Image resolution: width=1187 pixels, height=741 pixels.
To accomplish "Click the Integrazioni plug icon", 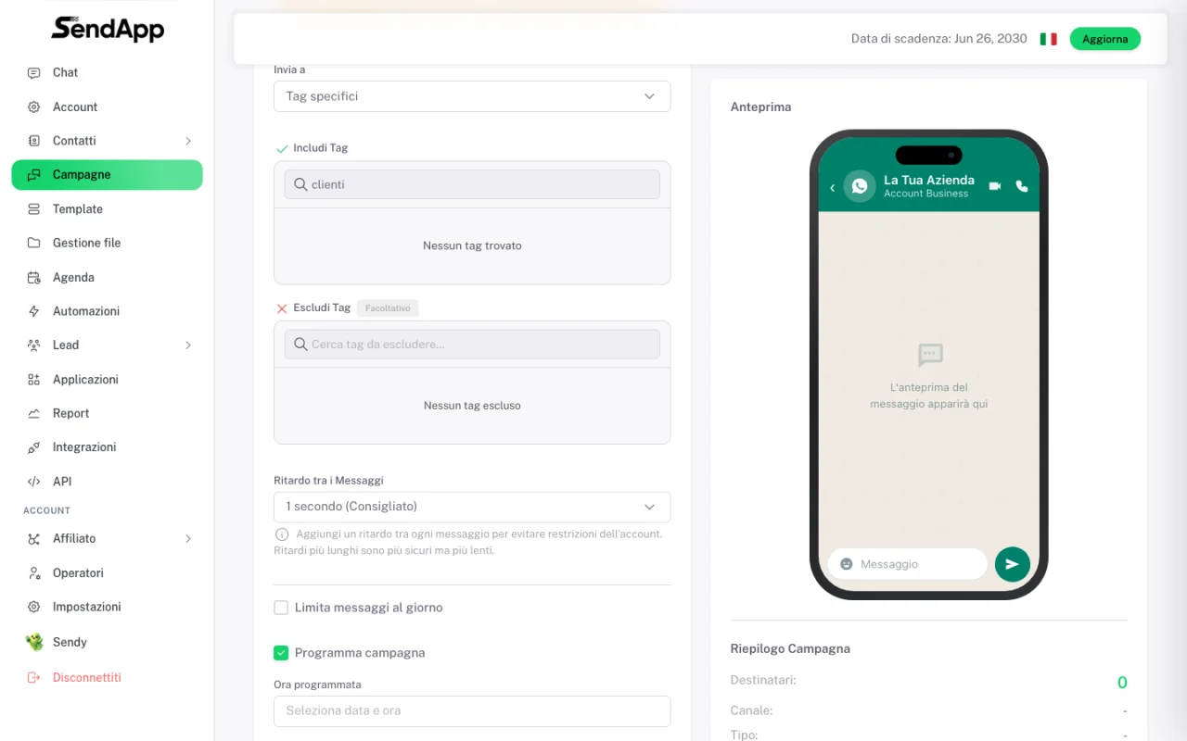I will click(34, 447).
